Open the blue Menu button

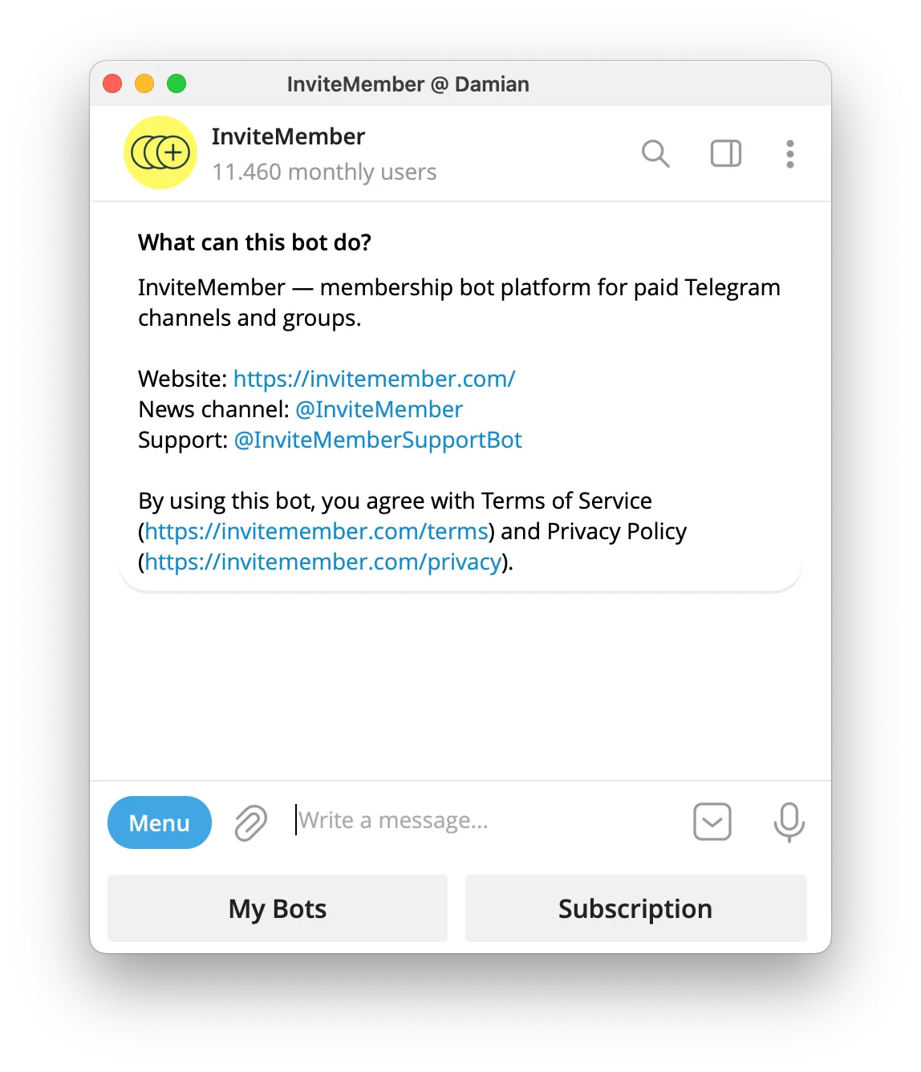(160, 822)
